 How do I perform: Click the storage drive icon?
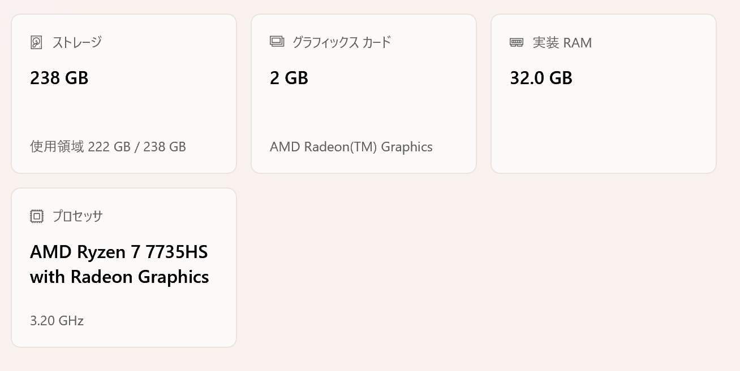coord(36,42)
